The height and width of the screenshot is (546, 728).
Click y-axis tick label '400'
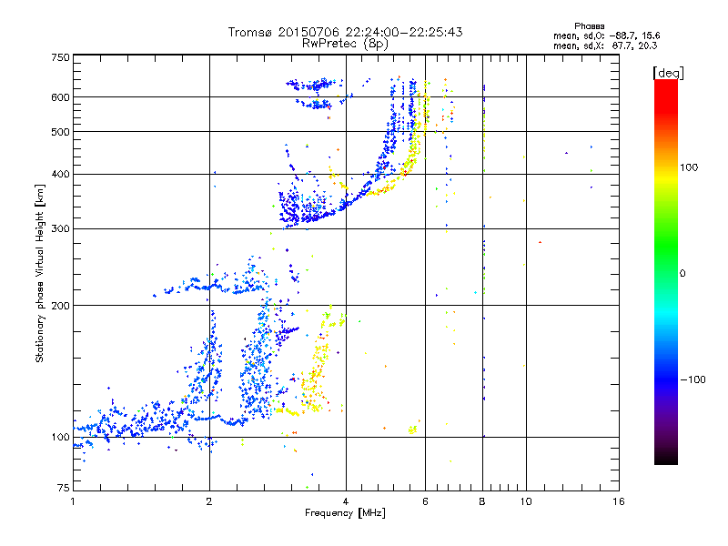click(61, 175)
